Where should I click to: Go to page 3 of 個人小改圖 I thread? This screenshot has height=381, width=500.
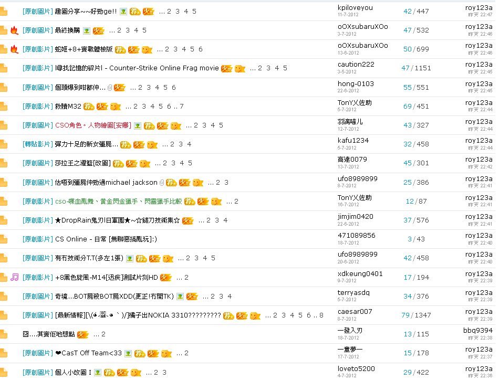(164, 373)
